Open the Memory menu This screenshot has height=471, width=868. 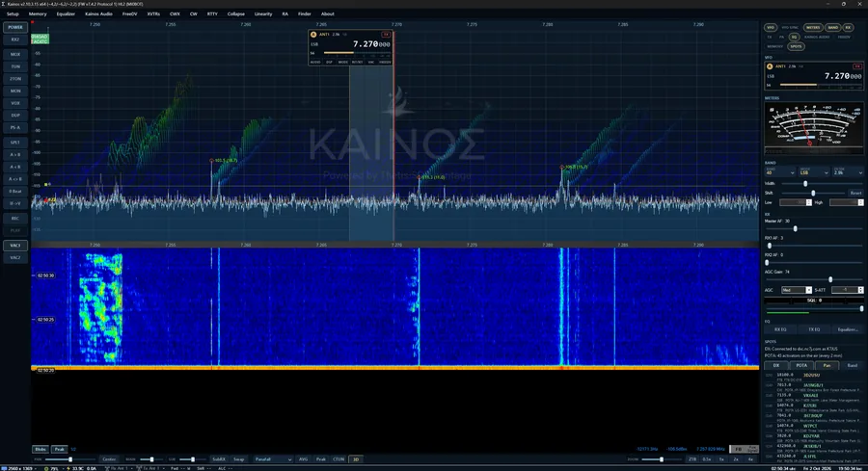38,13
